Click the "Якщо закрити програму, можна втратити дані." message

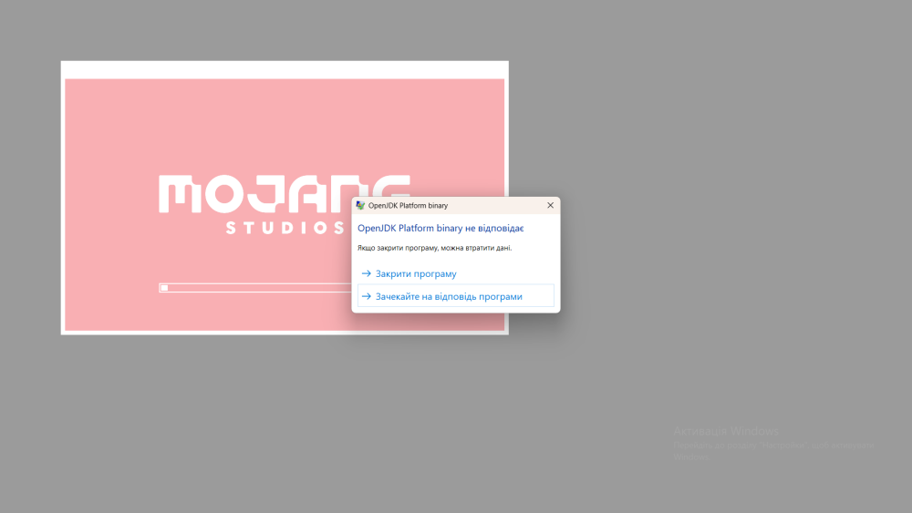(434, 248)
